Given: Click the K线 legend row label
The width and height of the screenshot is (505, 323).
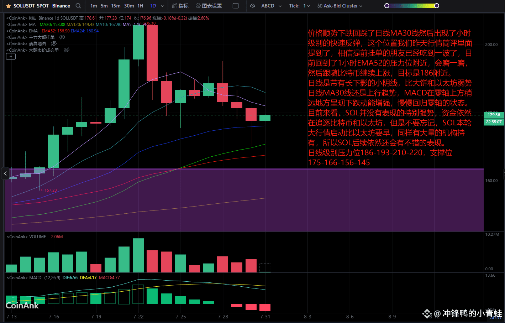Looking at the screenshot, I should (x=32, y=18).
